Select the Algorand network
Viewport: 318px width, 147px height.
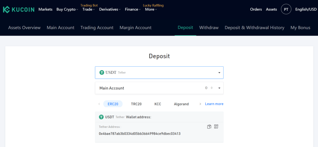click(x=181, y=104)
